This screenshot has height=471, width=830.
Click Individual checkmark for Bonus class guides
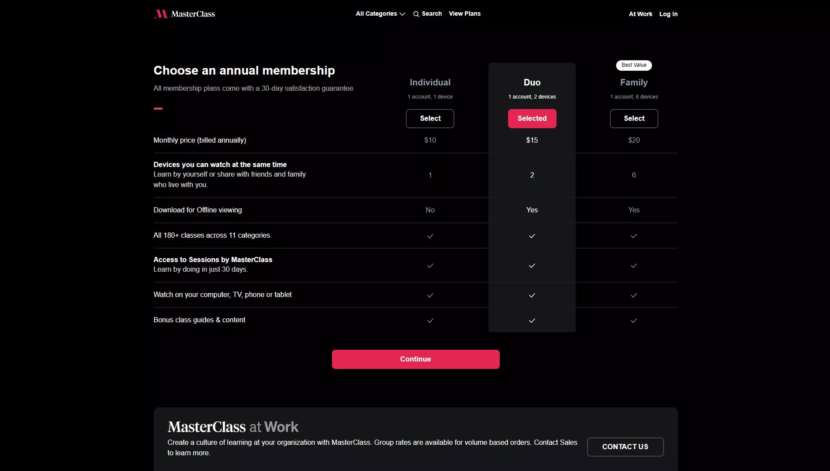point(430,321)
